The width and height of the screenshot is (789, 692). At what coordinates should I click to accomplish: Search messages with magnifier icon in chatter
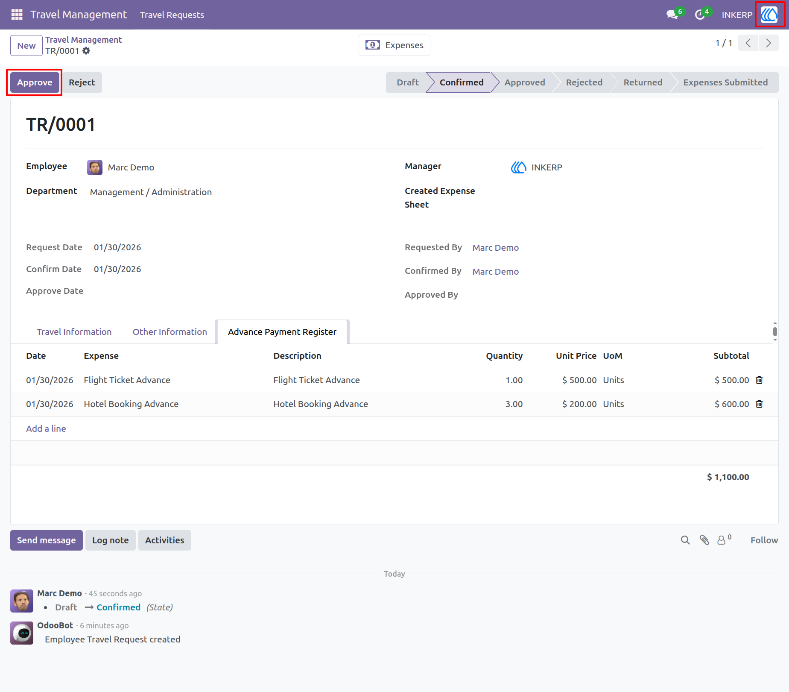pyautogui.click(x=685, y=540)
